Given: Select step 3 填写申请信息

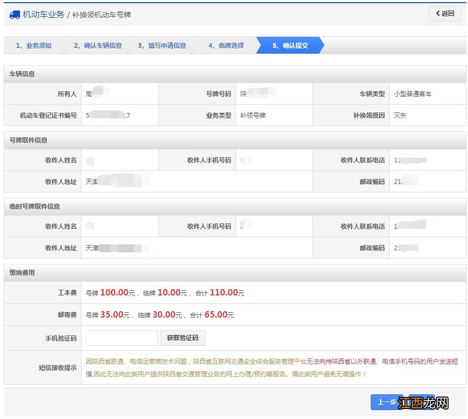Looking at the screenshot, I should pos(162,46).
